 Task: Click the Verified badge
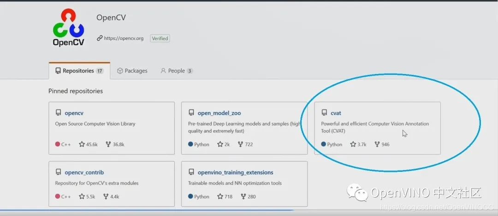pyautogui.click(x=160, y=38)
